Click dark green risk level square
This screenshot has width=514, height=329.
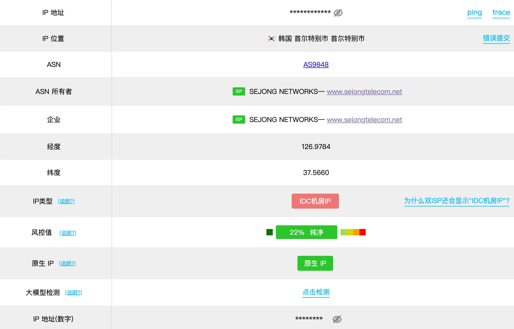[x=269, y=232]
